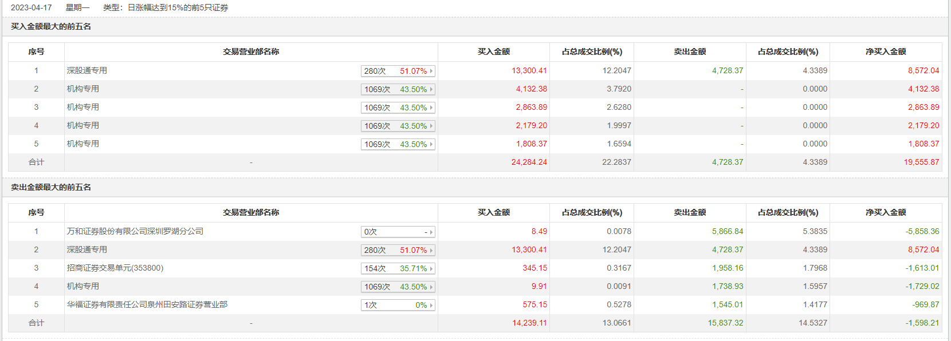The width and height of the screenshot is (951, 341).
Task: Expand the 0次 stats box for 万和证券
Action: [398, 232]
